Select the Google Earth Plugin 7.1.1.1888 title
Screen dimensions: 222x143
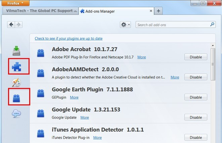pos(92,89)
